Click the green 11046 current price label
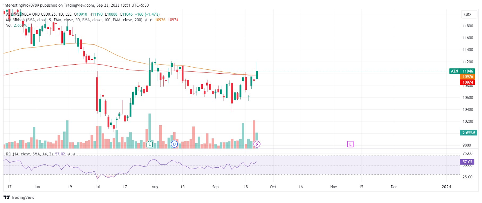482x203 pixels. pos(468,71)
